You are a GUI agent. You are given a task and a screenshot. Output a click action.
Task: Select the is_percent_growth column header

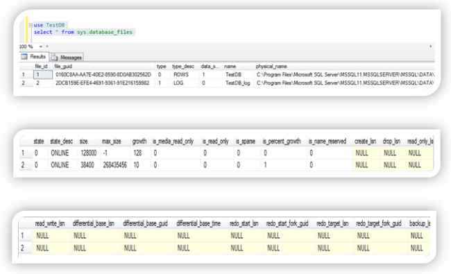click(x=281, y=142)
